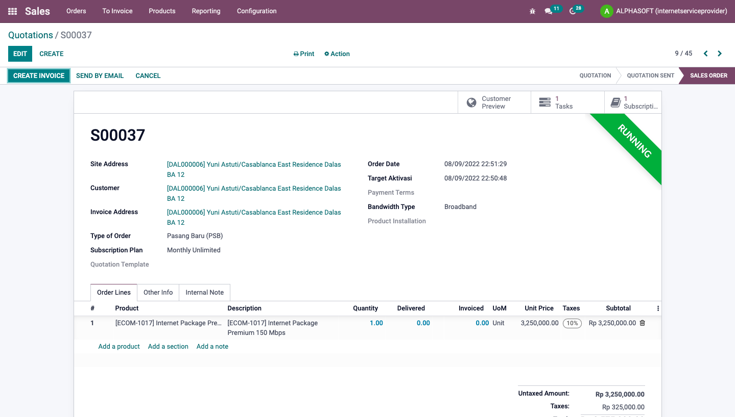Screen dimensions: 735x417
Task: Switch to the Internal Note tab
Action: click(205, 293)
